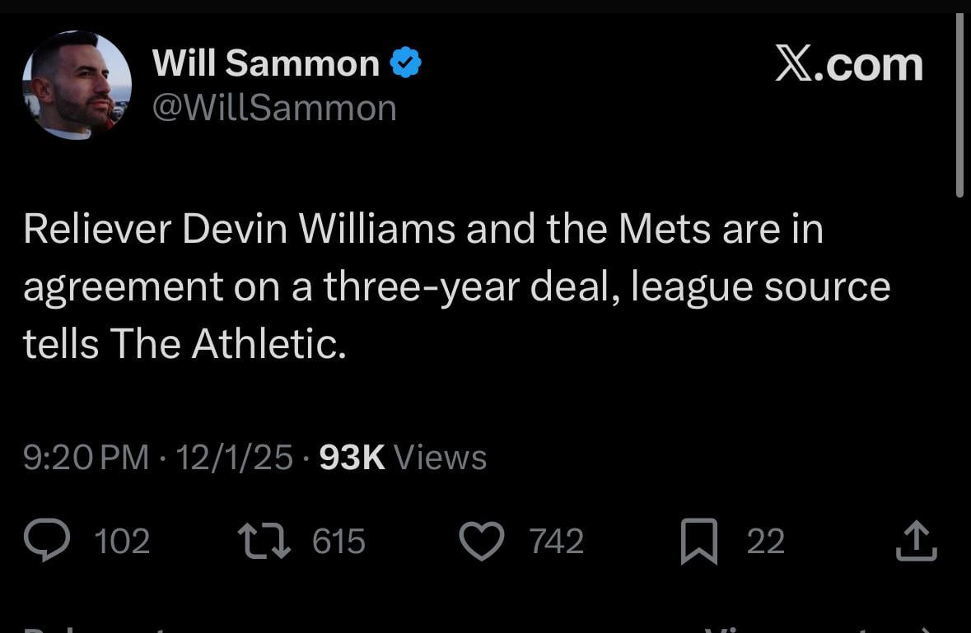Toggle the bookmark on this tweet

pyautogui.click(x=699, y=541)
